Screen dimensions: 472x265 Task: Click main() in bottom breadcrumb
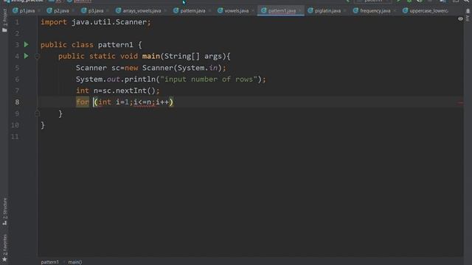75,262
